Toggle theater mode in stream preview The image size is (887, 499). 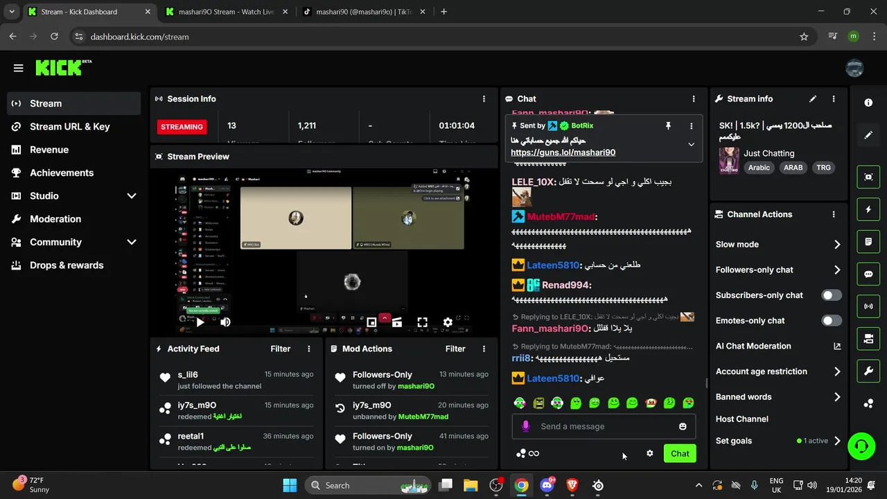[x=396, y=322]
